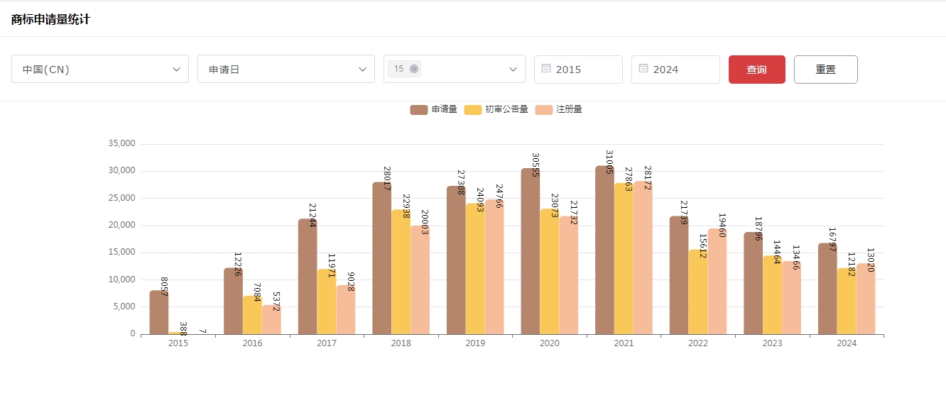Click the 2024 初审公告量 bar labeled 12182
Image resolution: width=946 pixels, height=398 pixels.
[846, 301]
